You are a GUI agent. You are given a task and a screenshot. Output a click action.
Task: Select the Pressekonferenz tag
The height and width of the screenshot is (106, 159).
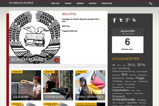[118, 94]
